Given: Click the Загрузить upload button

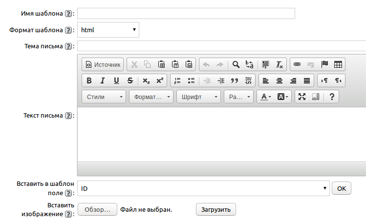Looking at the screenshot, I should (216, 209).
